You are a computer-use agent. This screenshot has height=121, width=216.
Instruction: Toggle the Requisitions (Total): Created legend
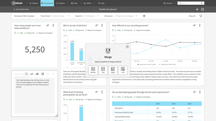146,64
